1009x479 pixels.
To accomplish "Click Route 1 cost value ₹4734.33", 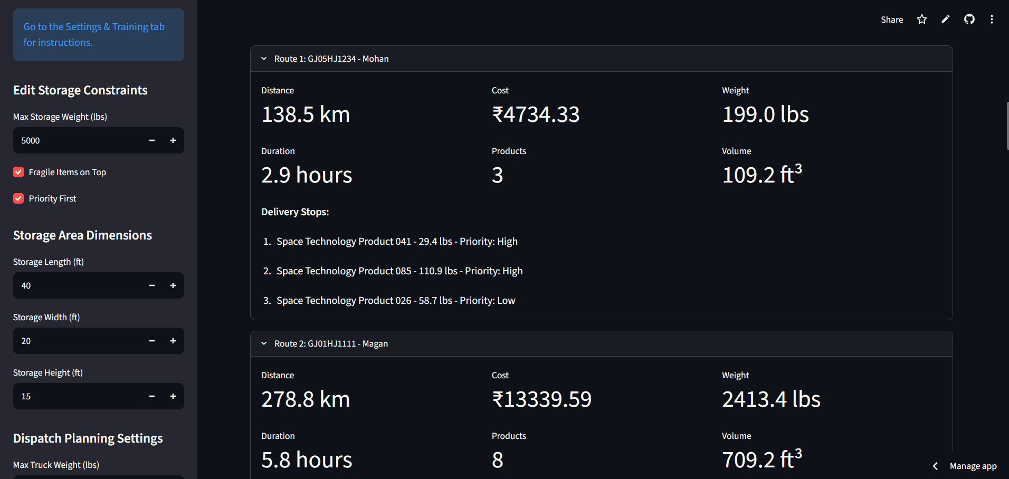I will 536,114.
